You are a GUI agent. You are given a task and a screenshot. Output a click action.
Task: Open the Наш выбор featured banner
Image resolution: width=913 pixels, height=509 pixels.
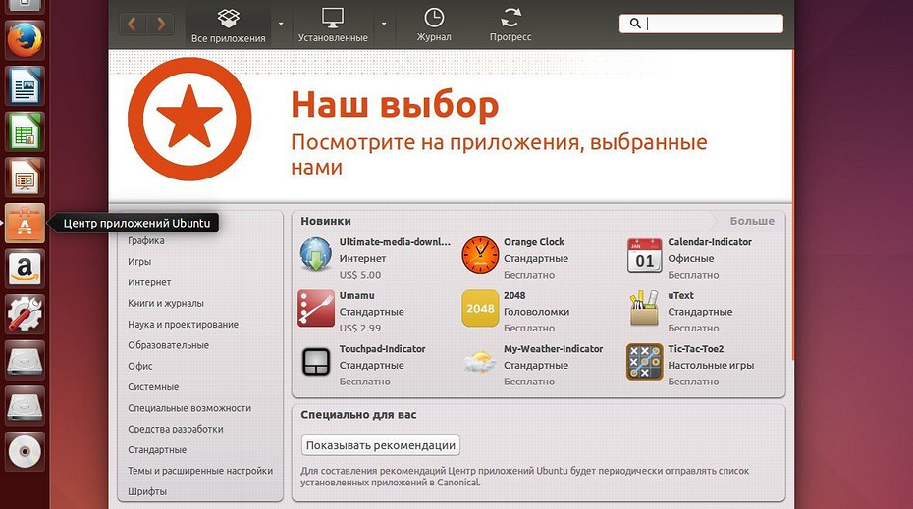click(x=450, y=125)
